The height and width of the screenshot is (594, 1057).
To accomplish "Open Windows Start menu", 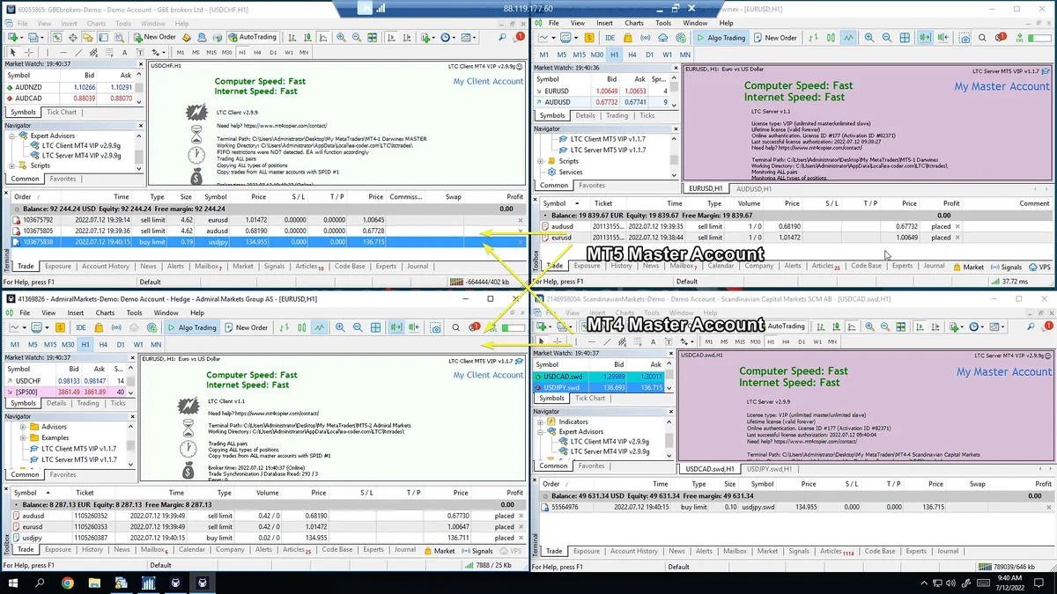I will coord(12,583).
